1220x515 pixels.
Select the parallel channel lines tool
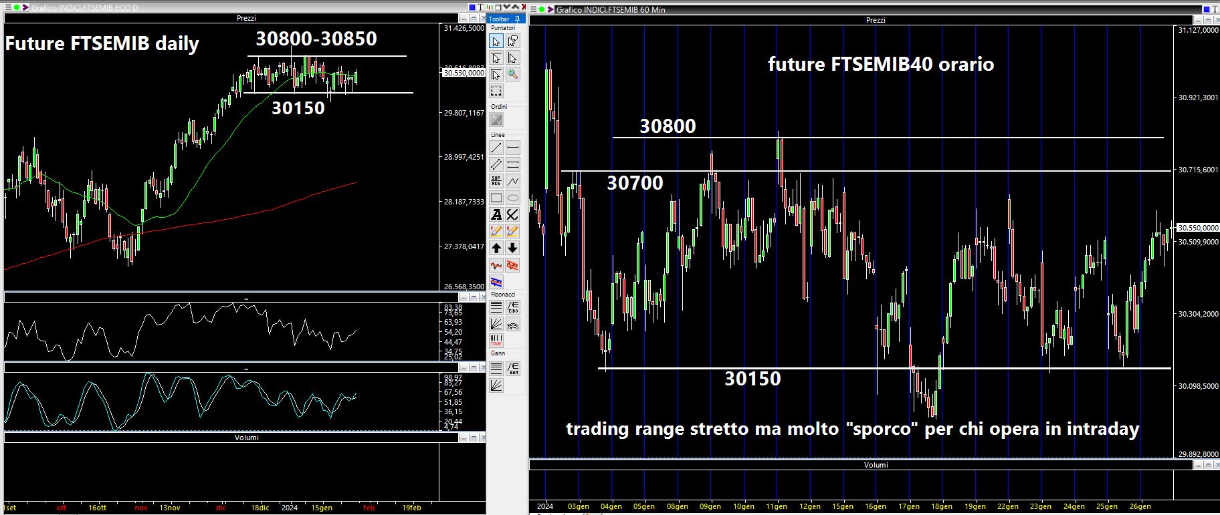tap(496, 164)
